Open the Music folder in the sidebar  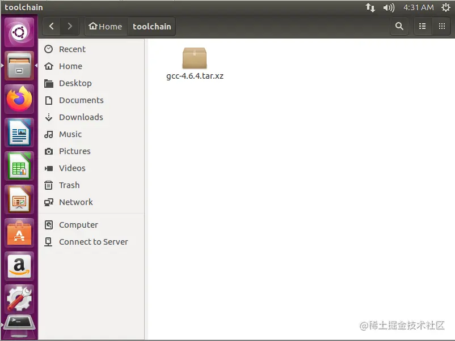[x=91, y=134]
